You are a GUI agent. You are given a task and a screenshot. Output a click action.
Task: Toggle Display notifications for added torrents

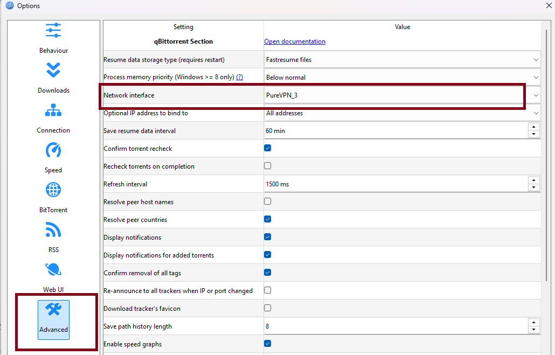(268, 254)
